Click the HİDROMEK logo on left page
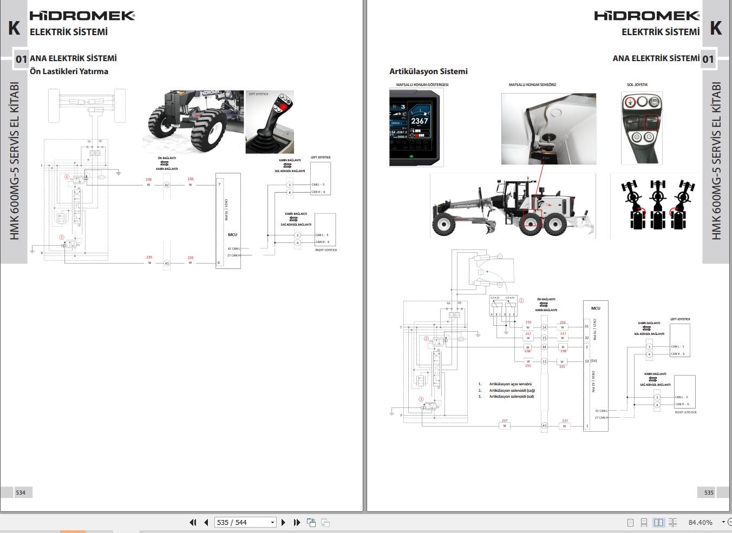Image resolution: width=732 pixels, height=533 pixels. click(82, 16)
